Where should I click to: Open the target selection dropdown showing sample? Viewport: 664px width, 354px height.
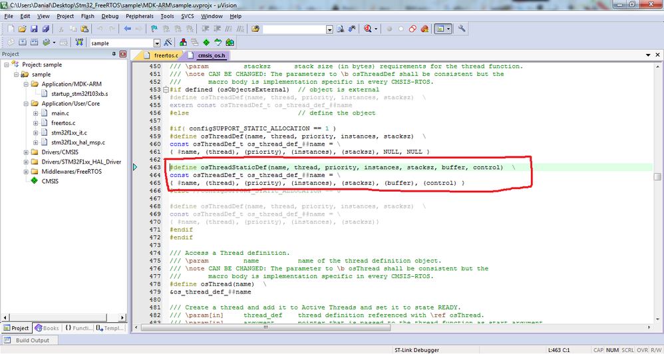tap(157, 43)
